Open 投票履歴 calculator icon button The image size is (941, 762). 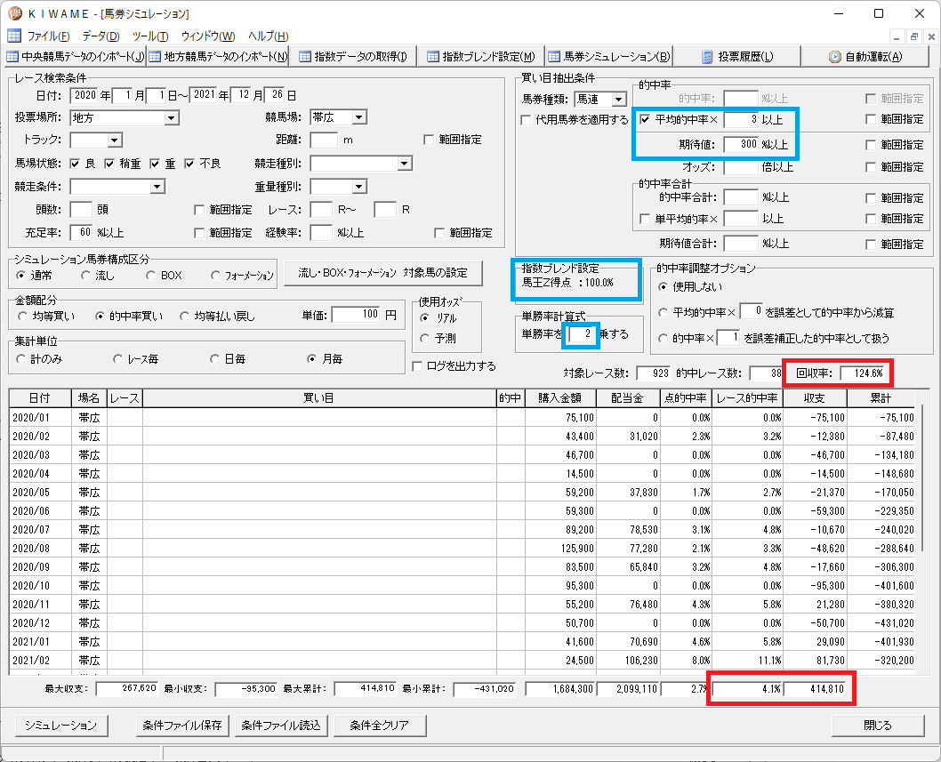[737, 56]
